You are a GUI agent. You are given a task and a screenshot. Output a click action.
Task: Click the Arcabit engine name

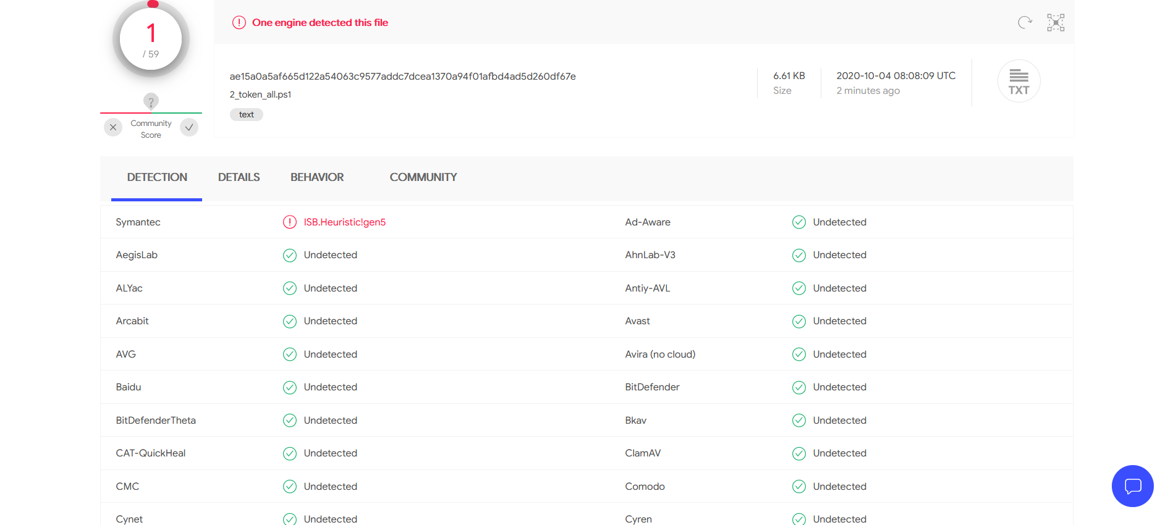point(132,321)
